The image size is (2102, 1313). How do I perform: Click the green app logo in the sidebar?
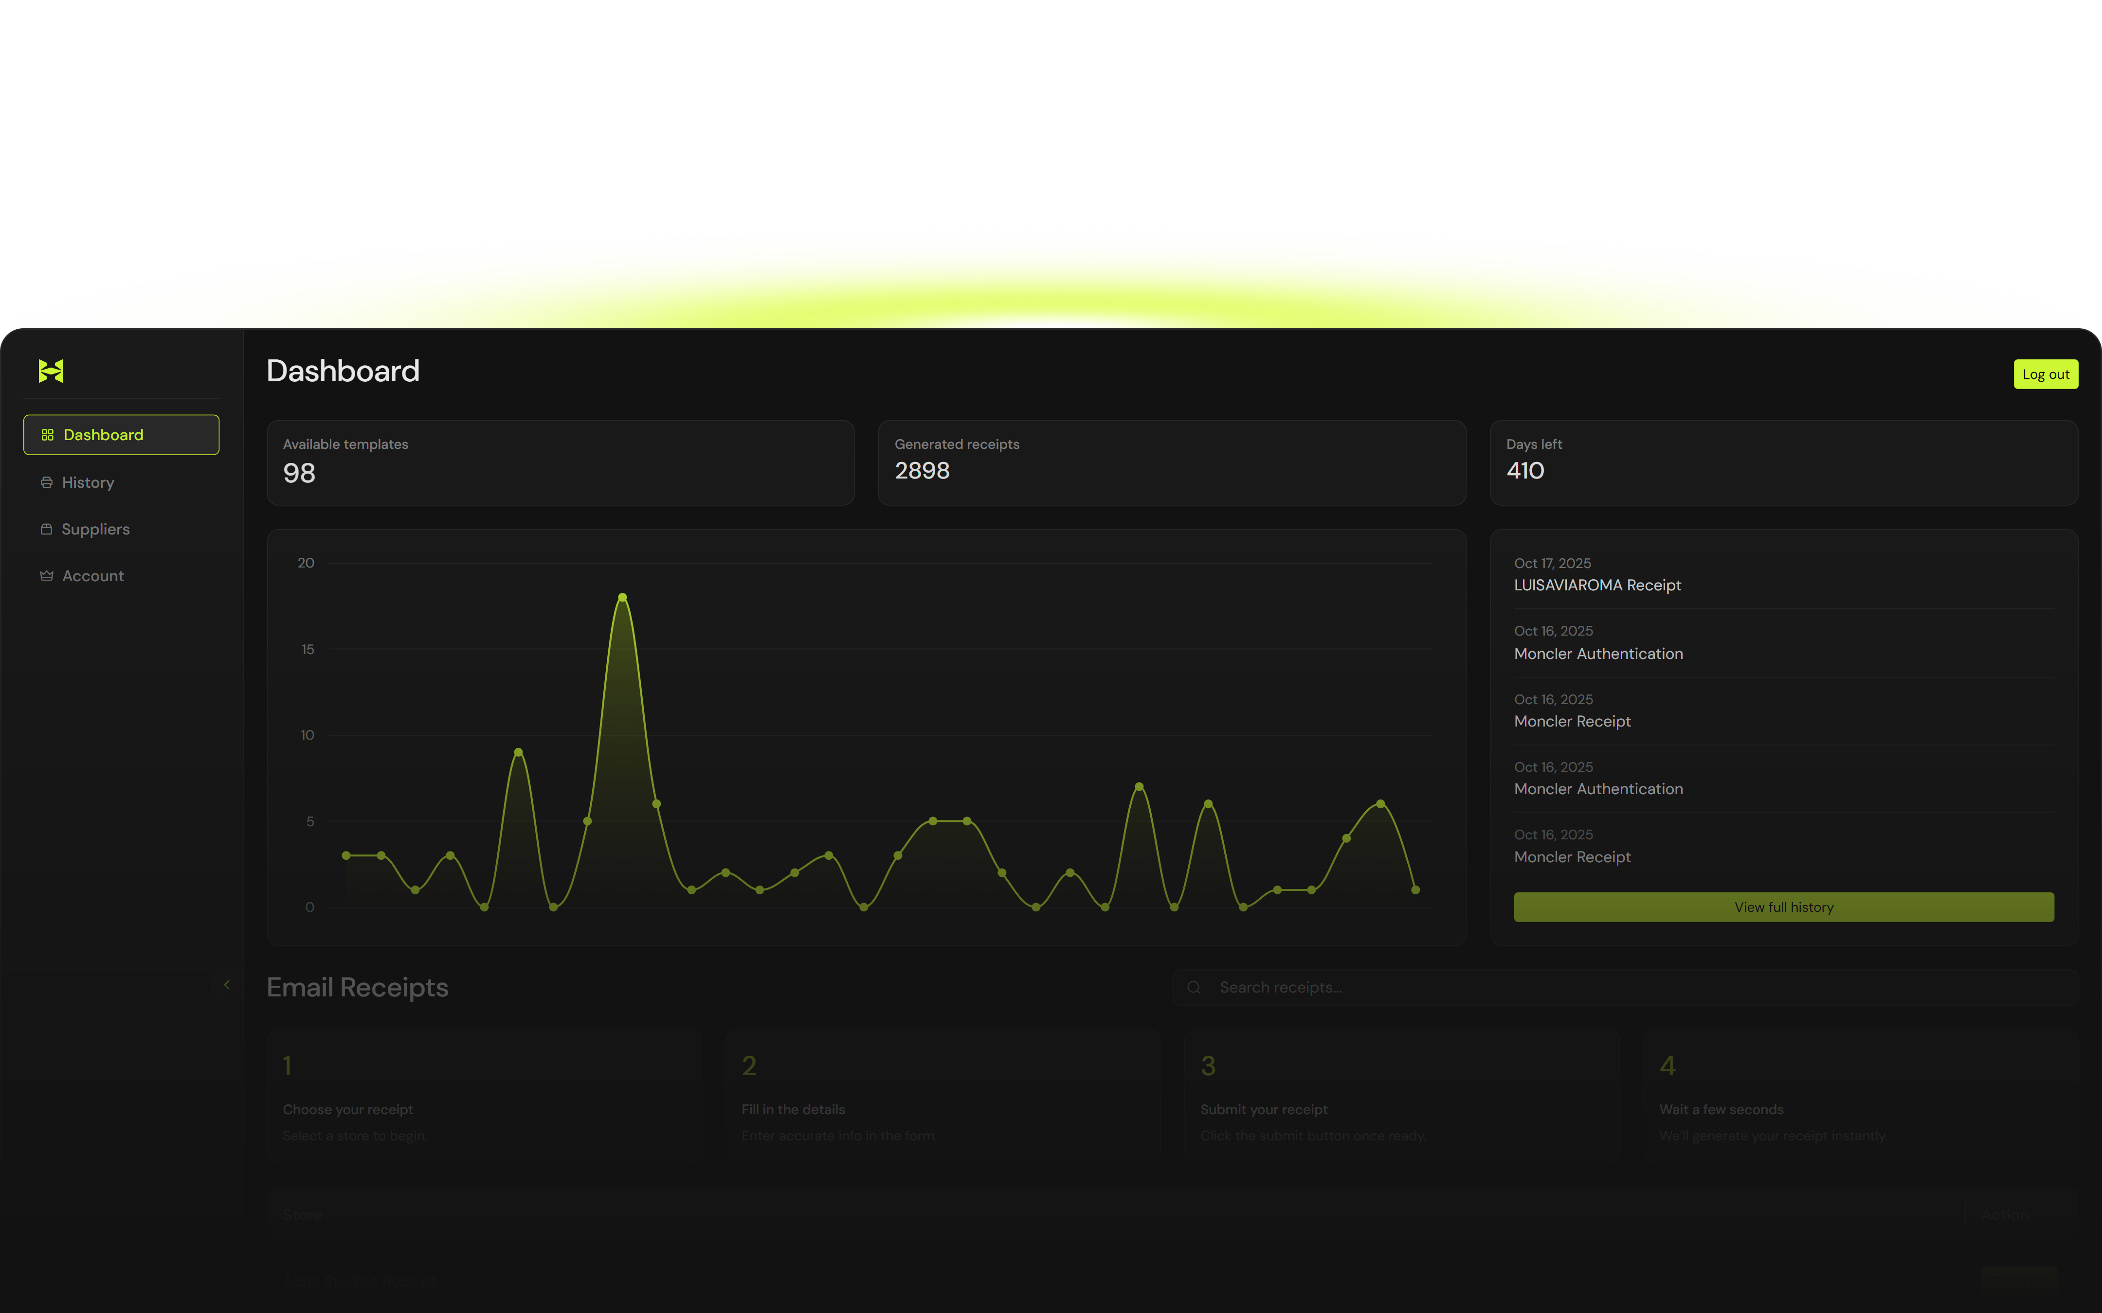[x=51, y=371]
